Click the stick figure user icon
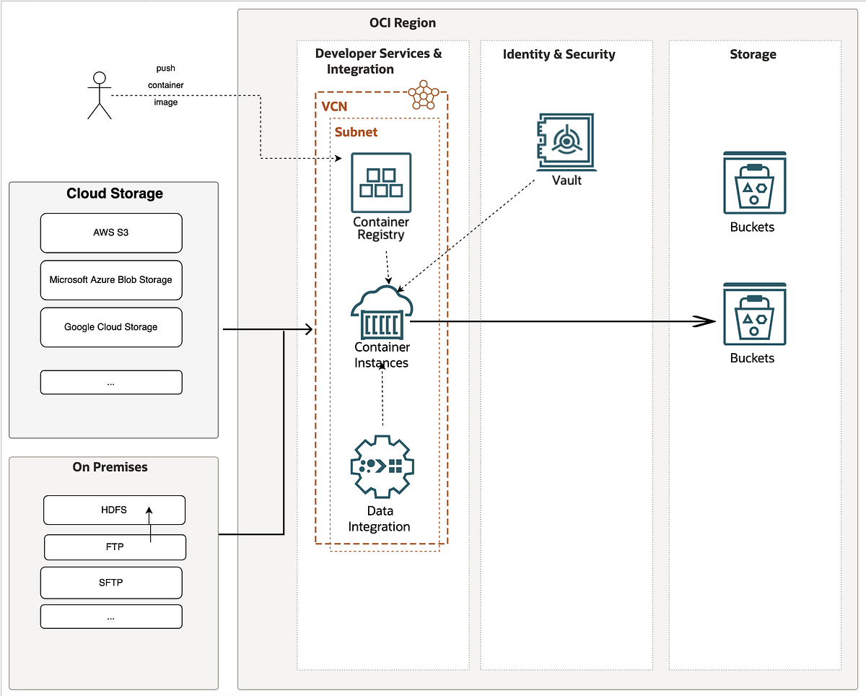This screenshot has width=866, height=696. pos(99,97)
